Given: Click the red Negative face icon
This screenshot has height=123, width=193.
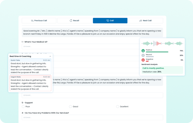Looking at the screenshot, I should click(x=143, y=60).
